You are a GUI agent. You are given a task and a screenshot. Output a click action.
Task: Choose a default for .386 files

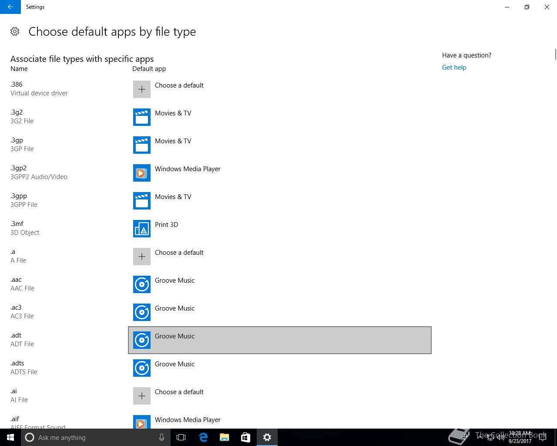click(280, 89)
